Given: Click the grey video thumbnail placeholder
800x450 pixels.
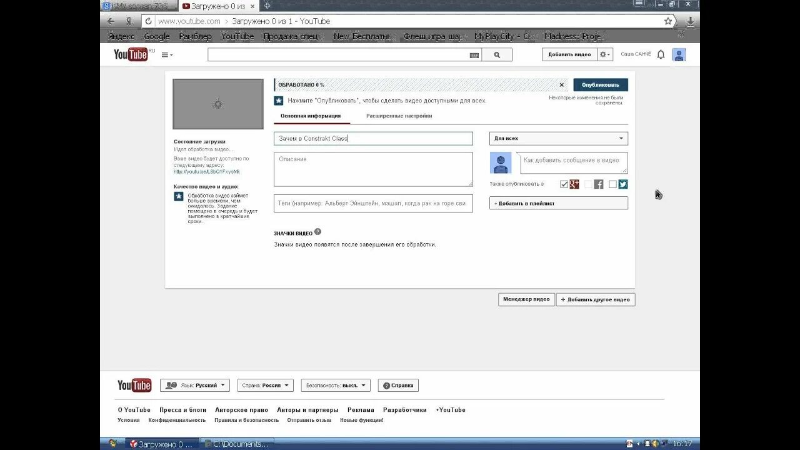Looking at the screenshot, I should 218,104.
